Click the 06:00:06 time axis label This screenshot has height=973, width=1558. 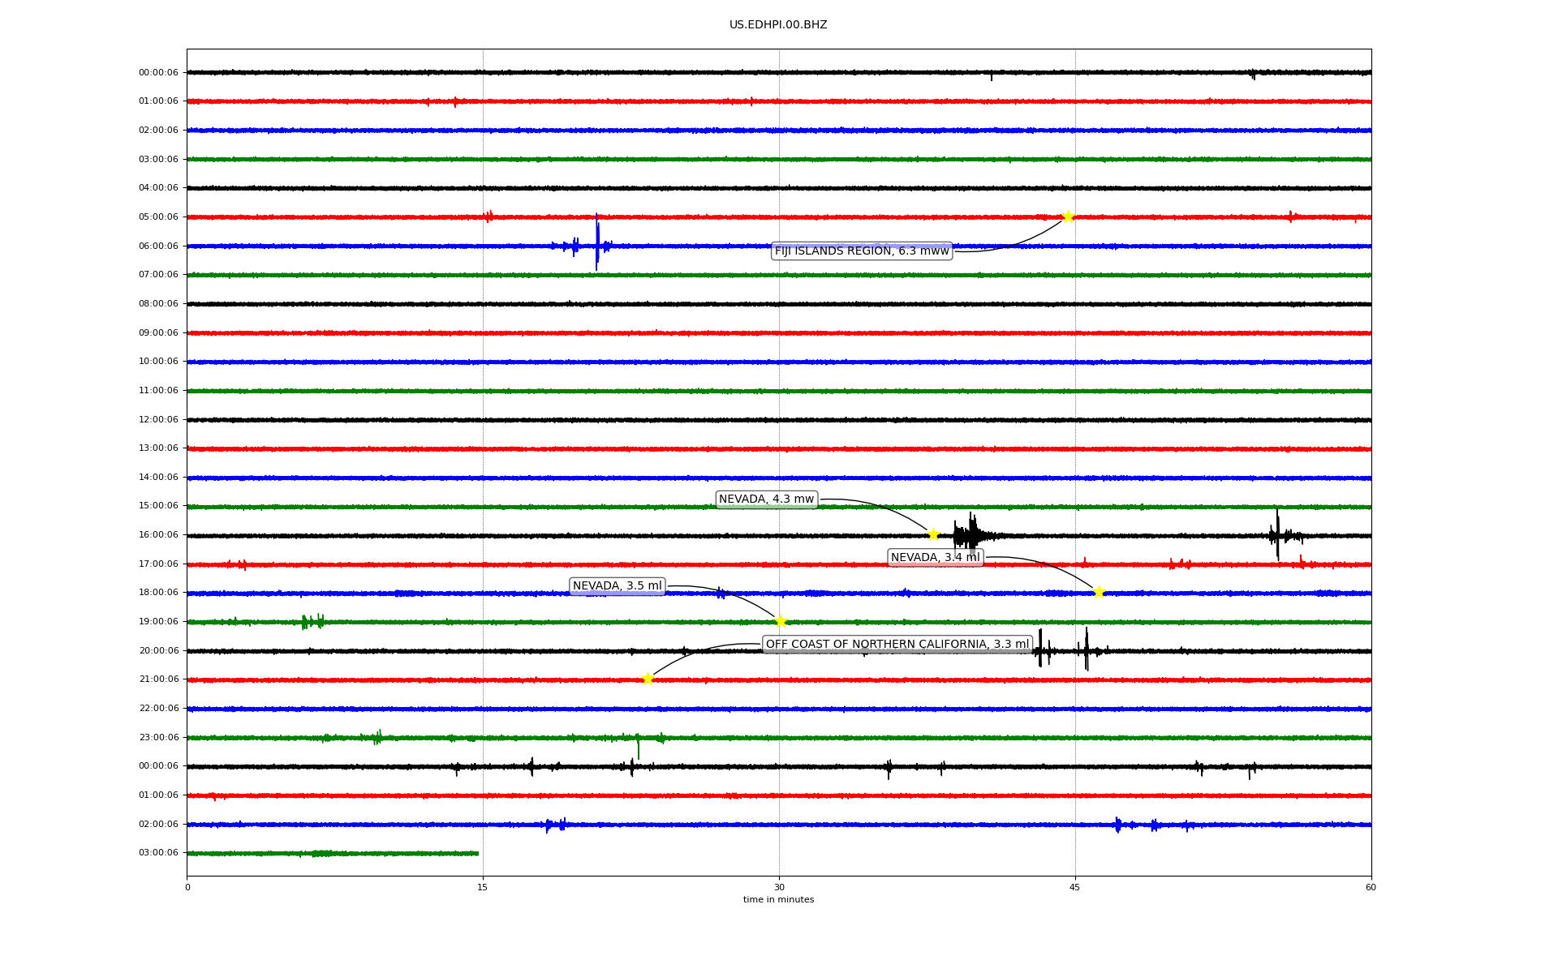click(158, 246)
